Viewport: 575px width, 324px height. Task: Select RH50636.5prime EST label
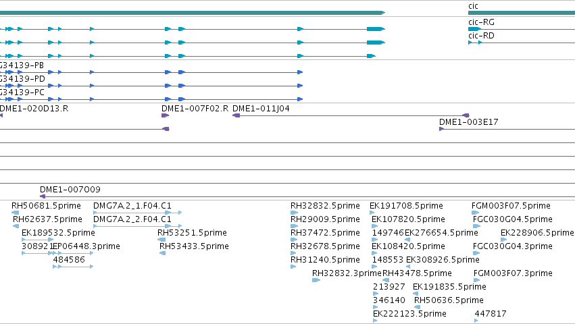coord(449,300)
